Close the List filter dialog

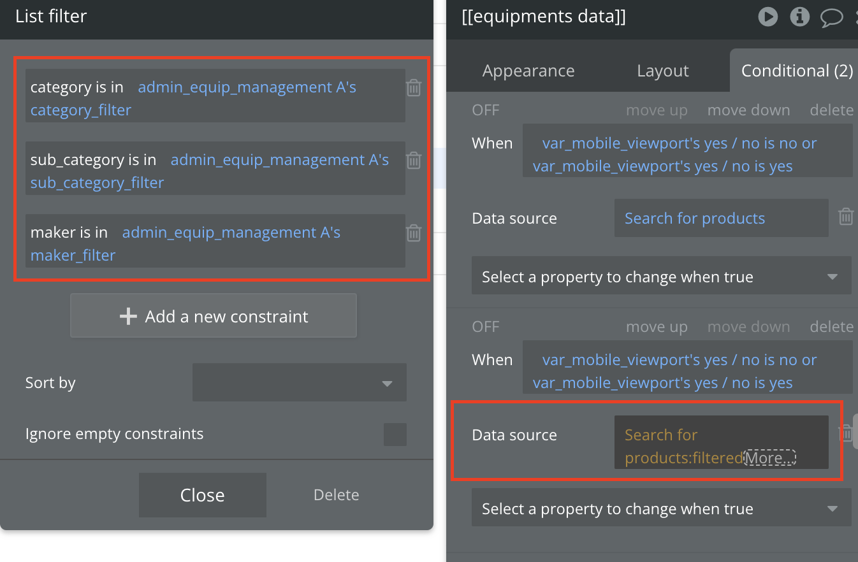coord(203,495)
